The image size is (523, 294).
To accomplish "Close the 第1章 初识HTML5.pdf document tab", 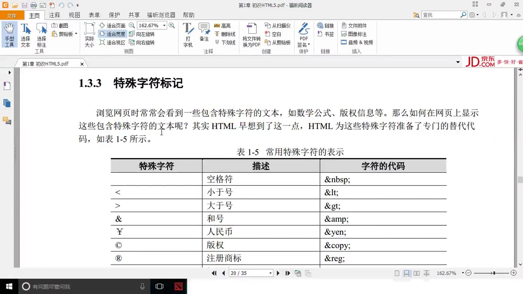I will tap(82, 64).
